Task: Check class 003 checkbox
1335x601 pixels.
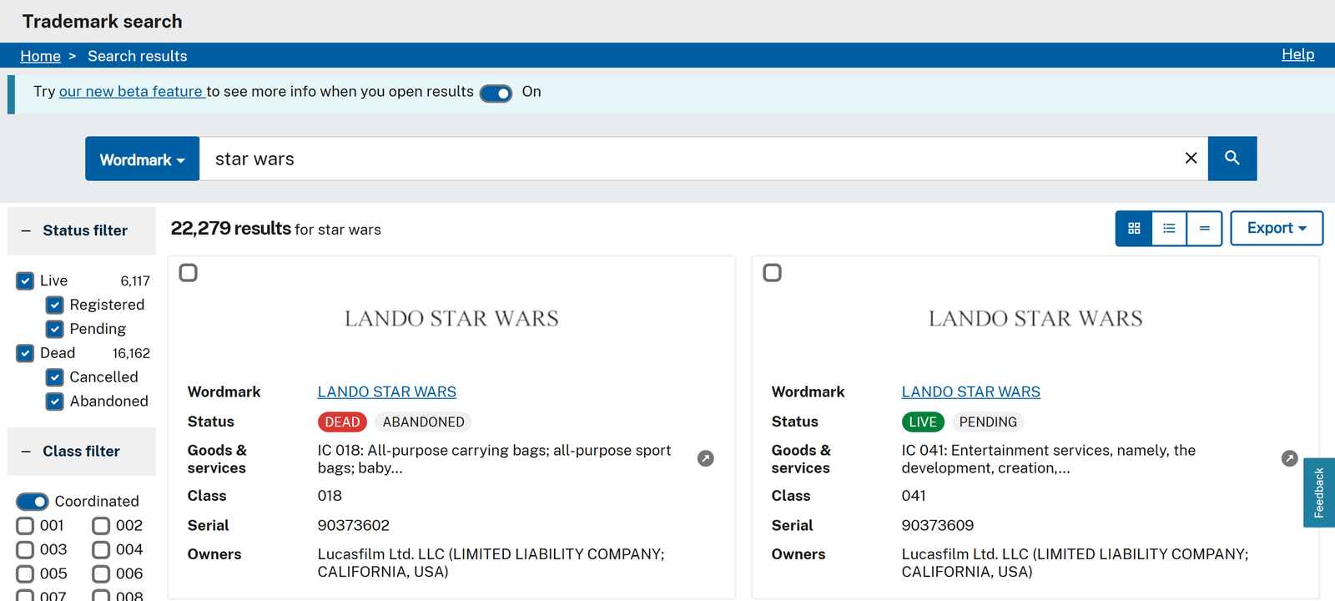Action: tap(25, 550)
